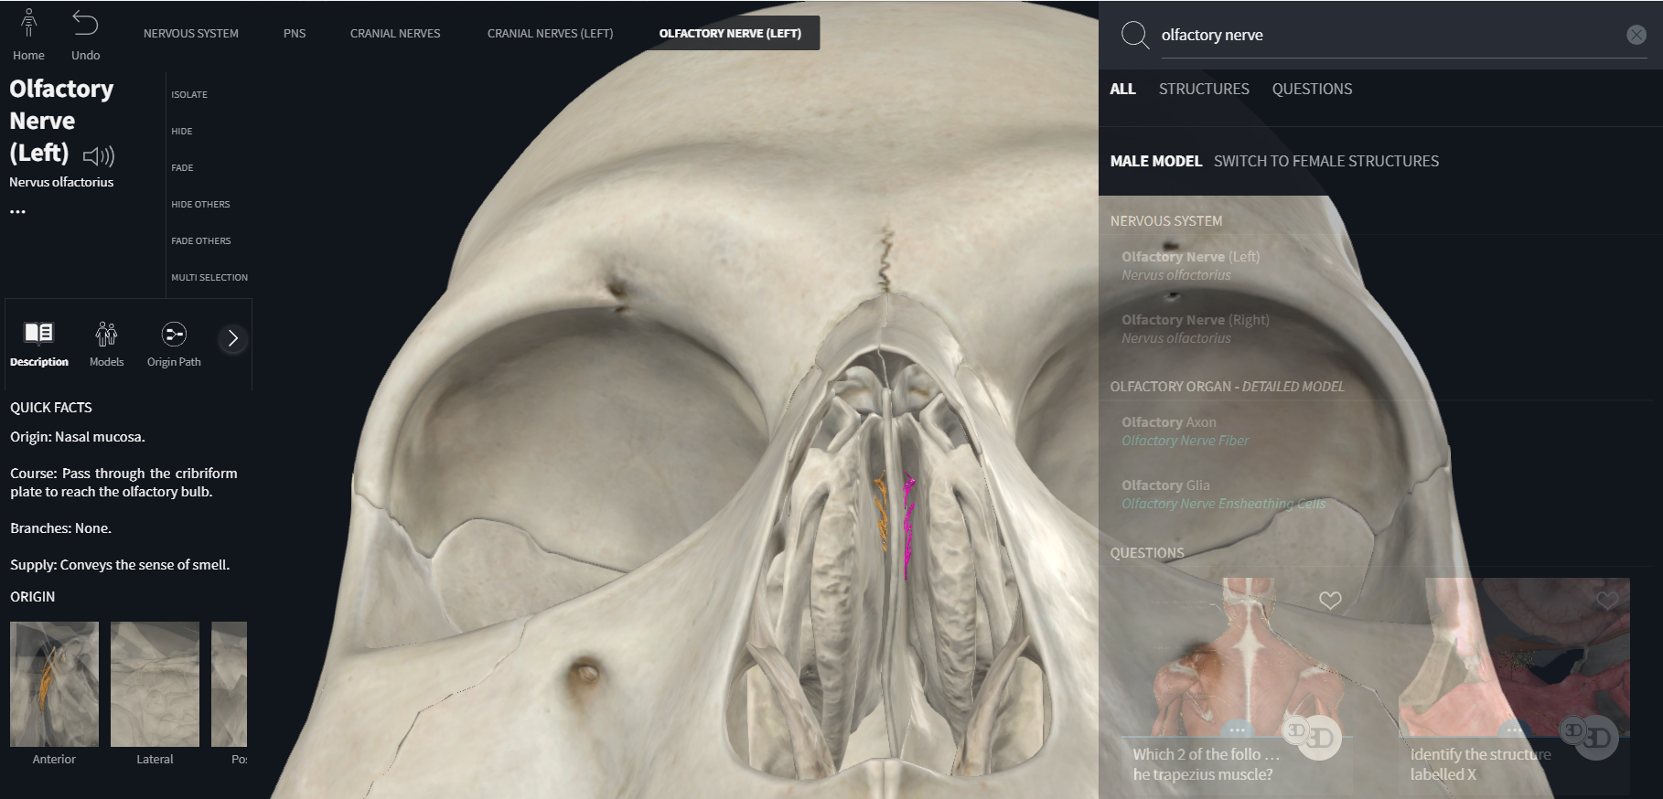Enable MULTI SELECTION mode
Image resolution: width=1663 pixels, height=799 pixels.
pos(209,277)
